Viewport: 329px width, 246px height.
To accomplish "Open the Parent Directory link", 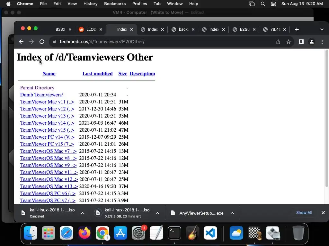I will click(x=37, y=88).
